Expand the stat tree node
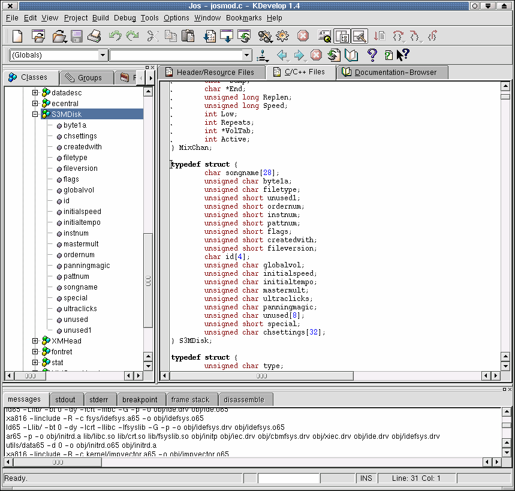The width and height of the screenshot is (515, 491). [x=35, y=363]
